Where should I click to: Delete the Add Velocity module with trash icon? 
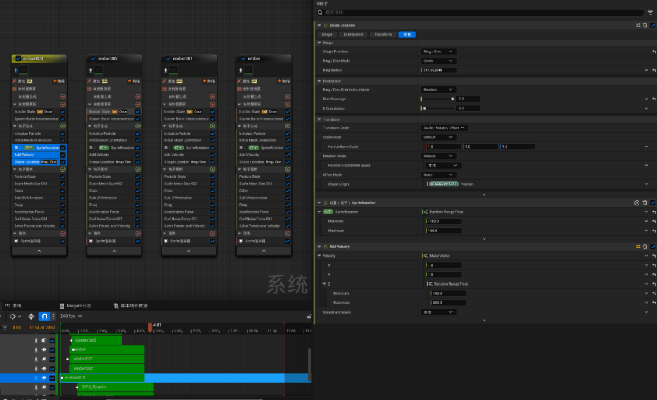(645, 247)
